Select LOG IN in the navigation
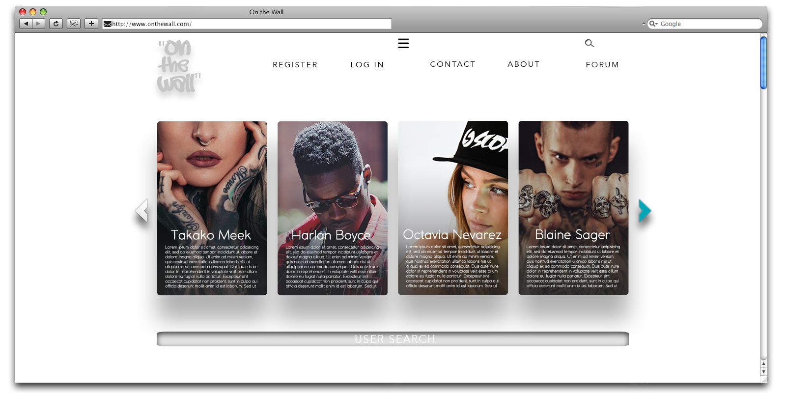The height and width of the screenshot is (393, 786). (367, 65)
